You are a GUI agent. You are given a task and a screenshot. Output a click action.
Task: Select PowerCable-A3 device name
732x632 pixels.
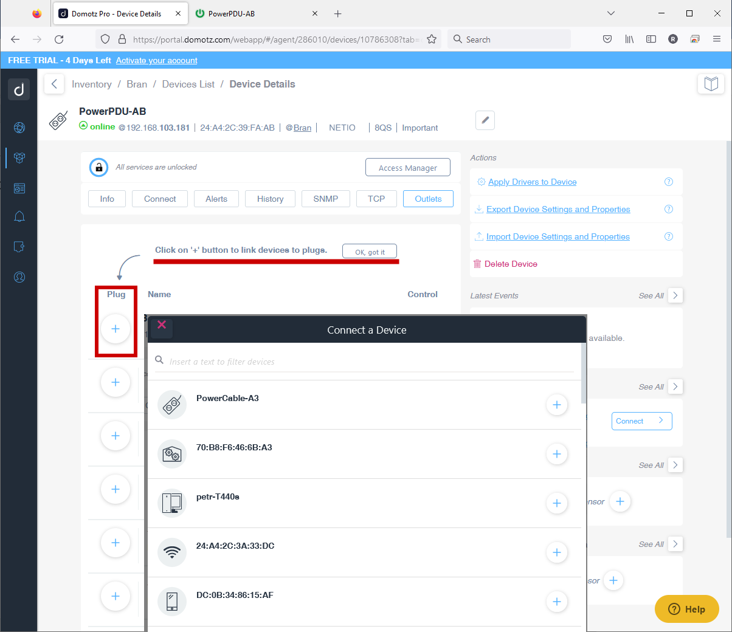(x=227, y=398)
